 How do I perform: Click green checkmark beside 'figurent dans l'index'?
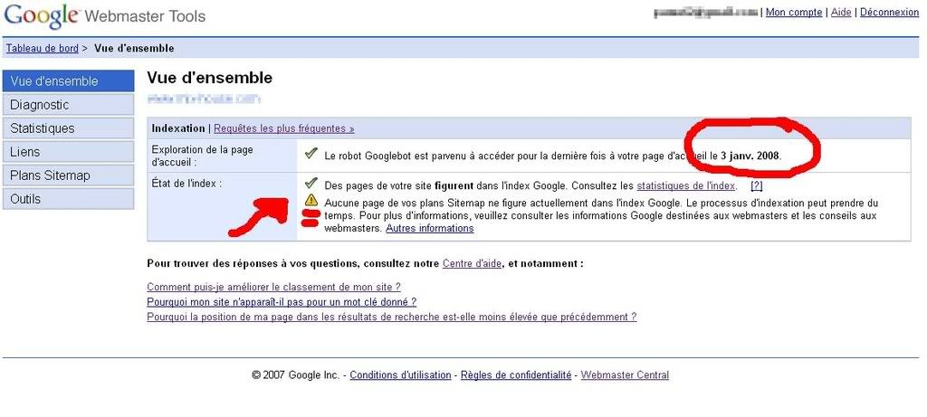[311, 185]
